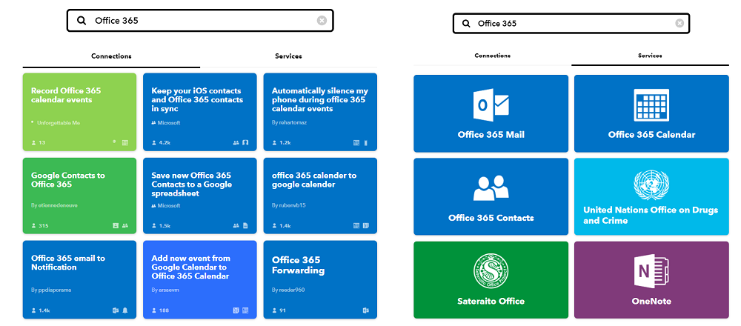This screenshot has height=326, width=741.
Task: Click the Office calendar icon on Add new event card
Action: pyautogui.click(x=245, y=310)
